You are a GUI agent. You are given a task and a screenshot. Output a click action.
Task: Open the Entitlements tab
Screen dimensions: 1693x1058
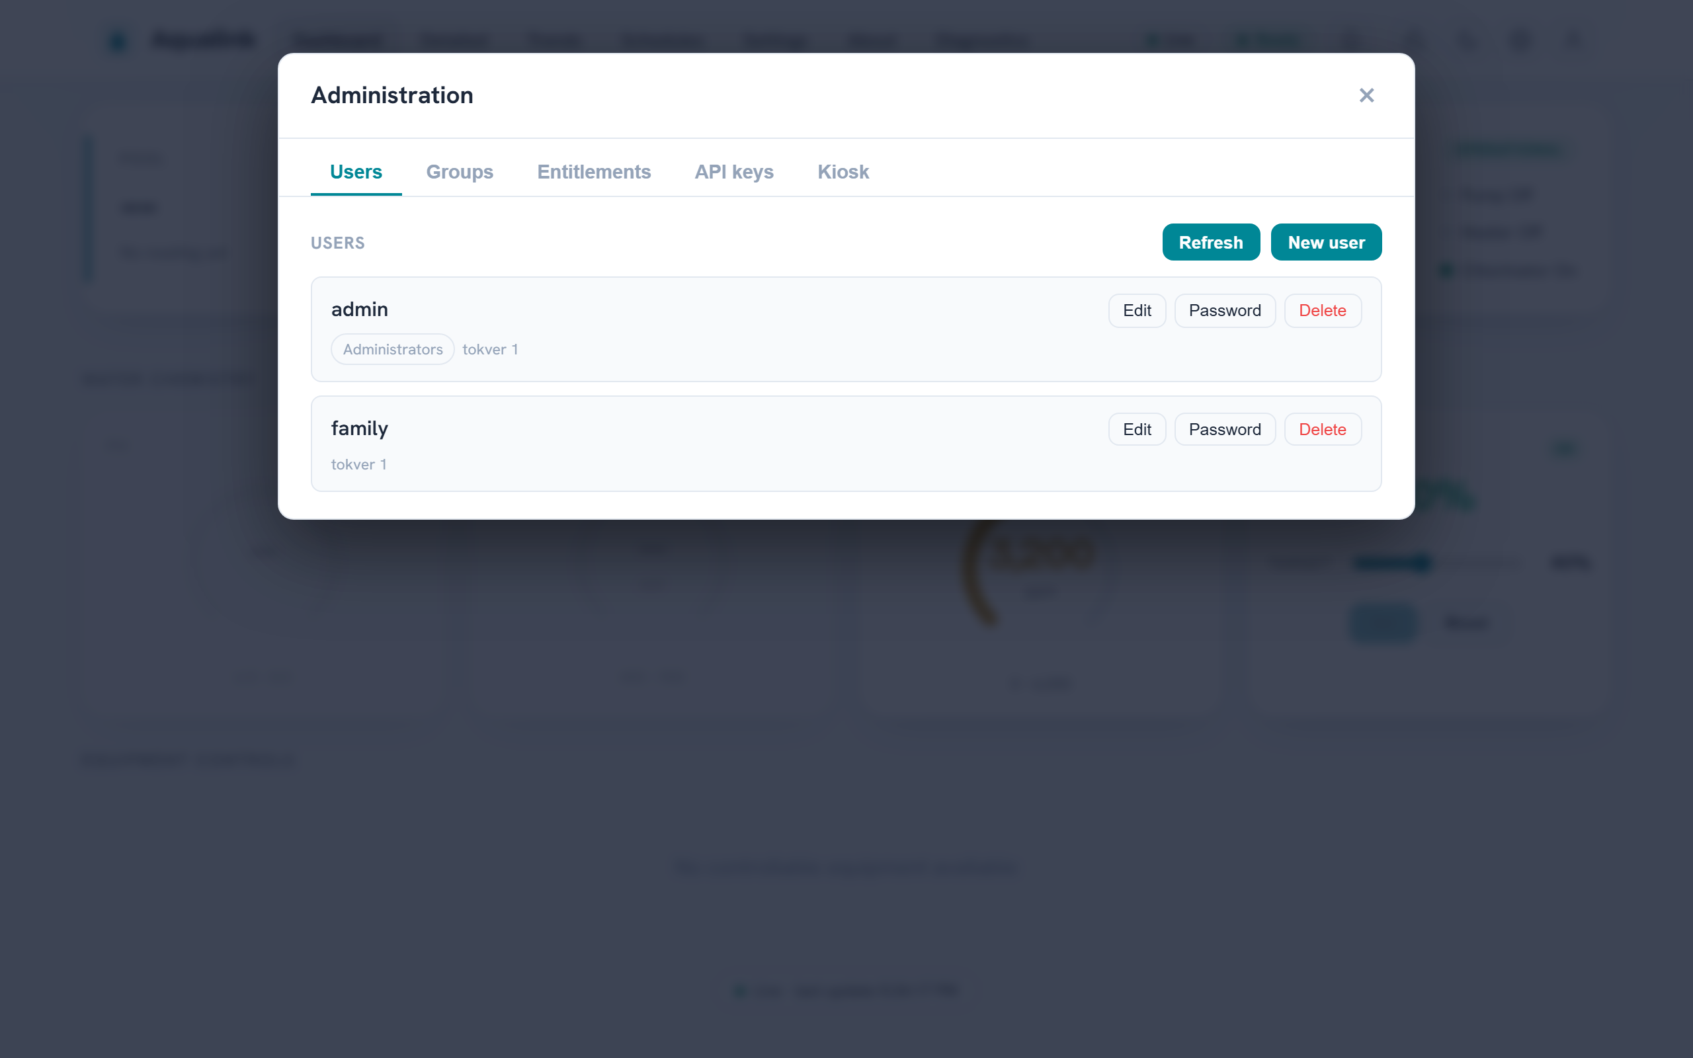tap(594, 171)
